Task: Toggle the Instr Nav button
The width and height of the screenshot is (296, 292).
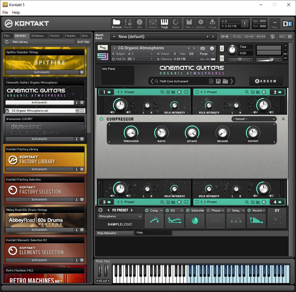Action: point(83,42)
